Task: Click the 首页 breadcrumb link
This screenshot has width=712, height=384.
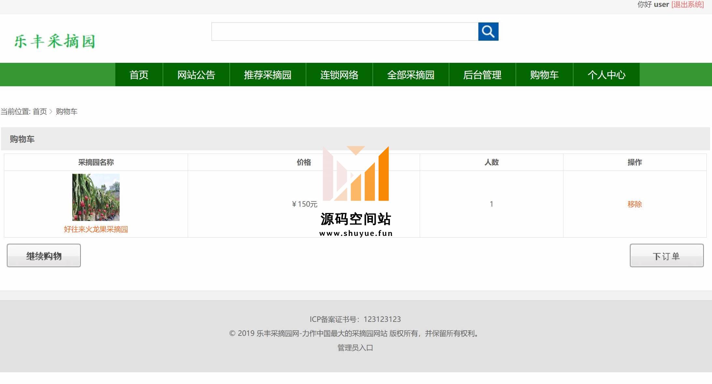Action: click(x=40, y=112)
